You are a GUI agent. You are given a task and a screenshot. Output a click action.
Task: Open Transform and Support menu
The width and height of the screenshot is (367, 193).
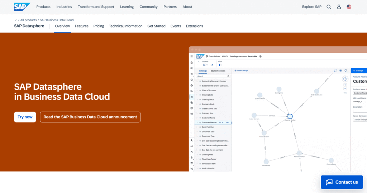(x=96, y=7)
